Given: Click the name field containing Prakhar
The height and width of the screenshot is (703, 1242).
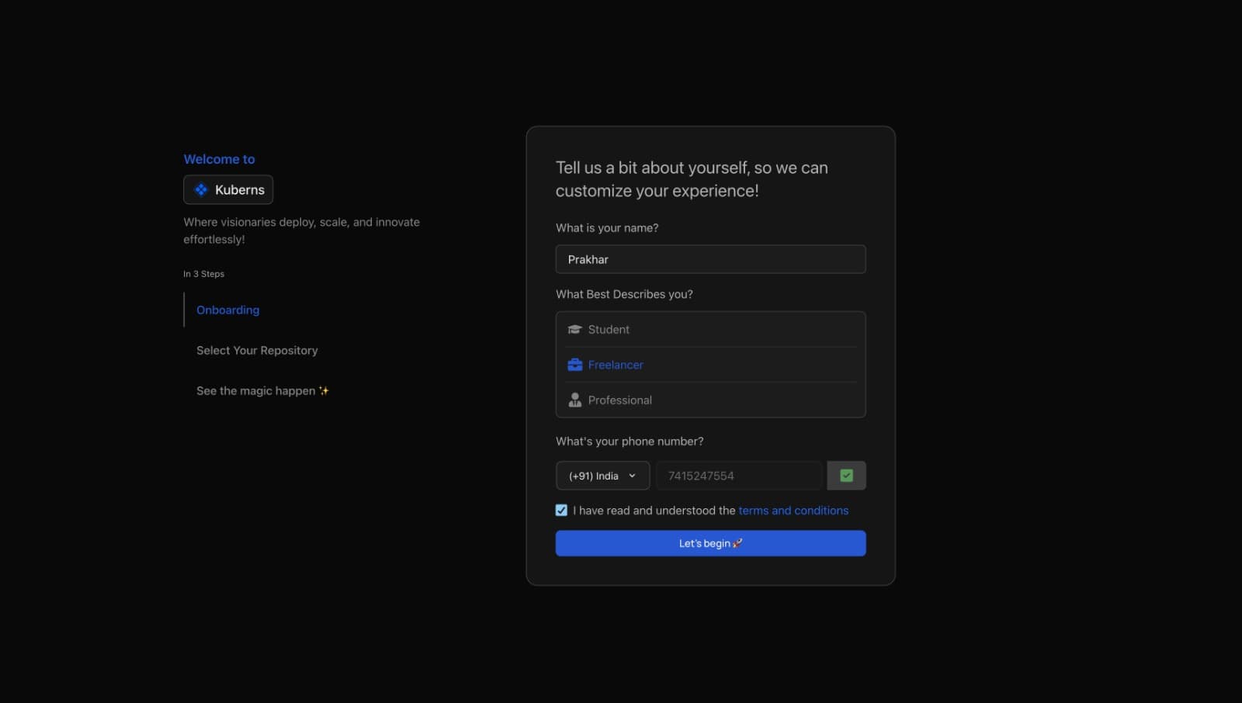Looking at the screenshot, I should 710,259.
